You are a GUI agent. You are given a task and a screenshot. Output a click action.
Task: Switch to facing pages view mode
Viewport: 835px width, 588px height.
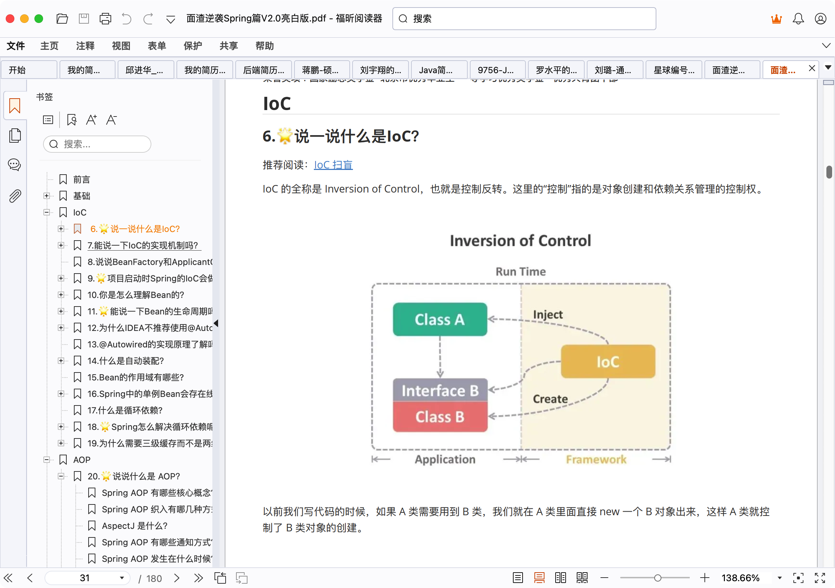pos(560,578)
